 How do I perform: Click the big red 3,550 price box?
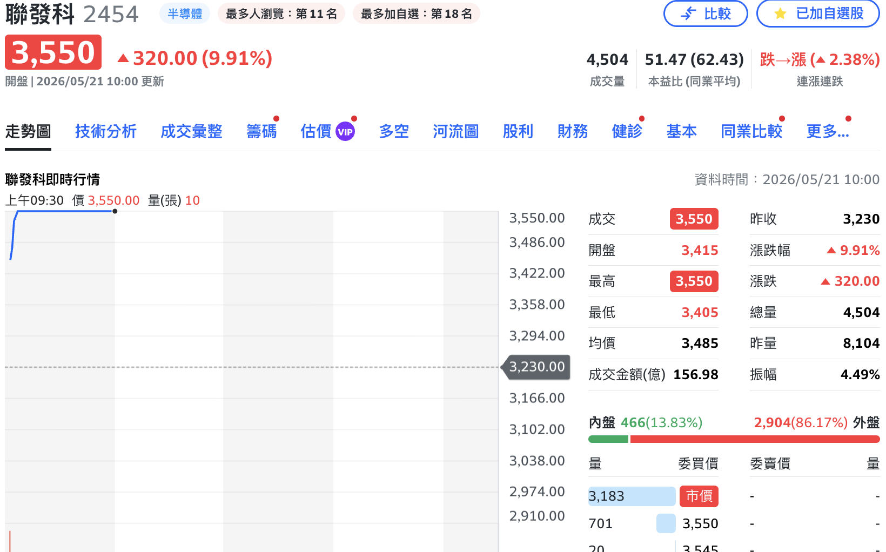tap(53, 52)
